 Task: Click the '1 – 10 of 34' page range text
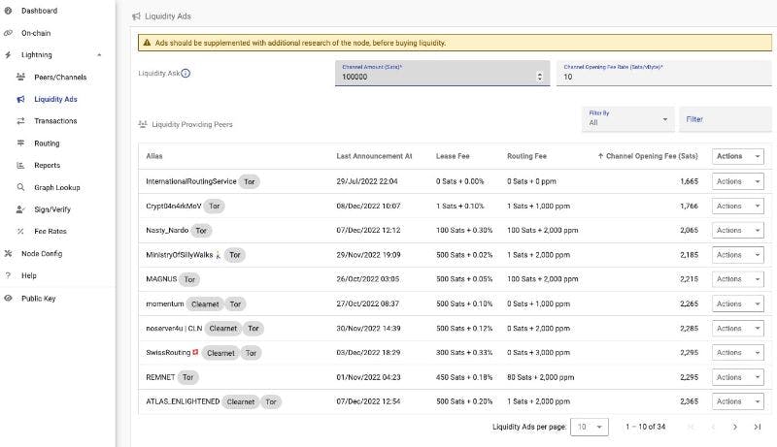(645, 427)
